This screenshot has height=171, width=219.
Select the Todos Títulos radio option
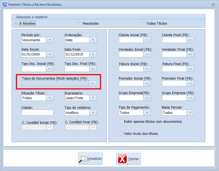(143, 24)
